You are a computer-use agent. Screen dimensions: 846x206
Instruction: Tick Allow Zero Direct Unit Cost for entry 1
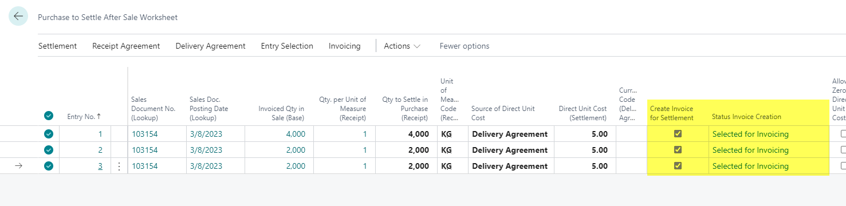[x=843, y=134]
